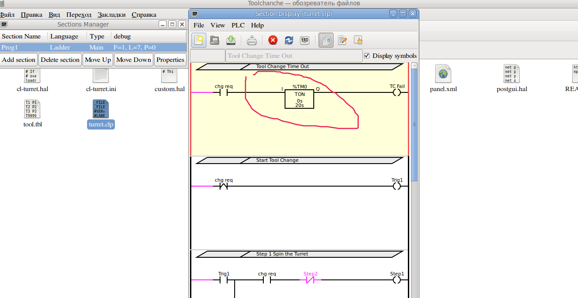Save the ladder with the download-arrow icon
Viewport: 578px width, 298px height.
tap(231, 40)
